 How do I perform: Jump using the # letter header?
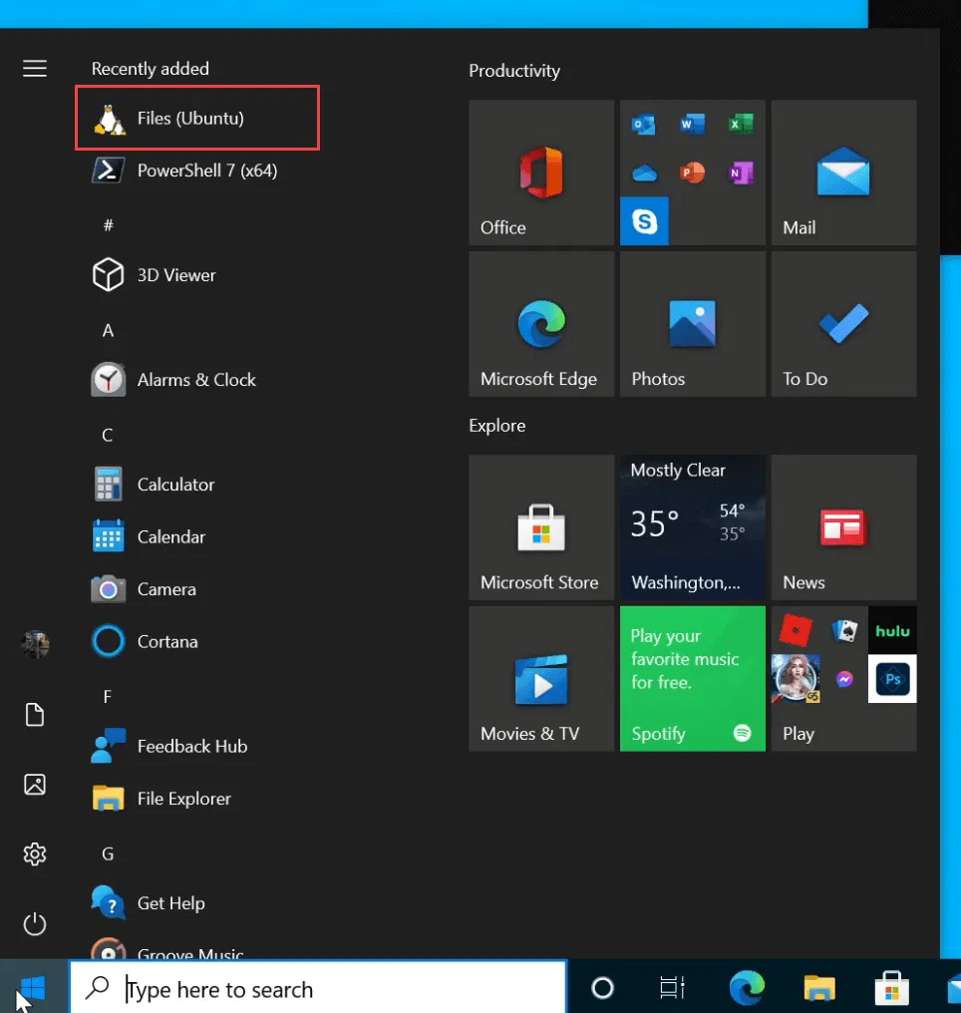coord(108,225)
